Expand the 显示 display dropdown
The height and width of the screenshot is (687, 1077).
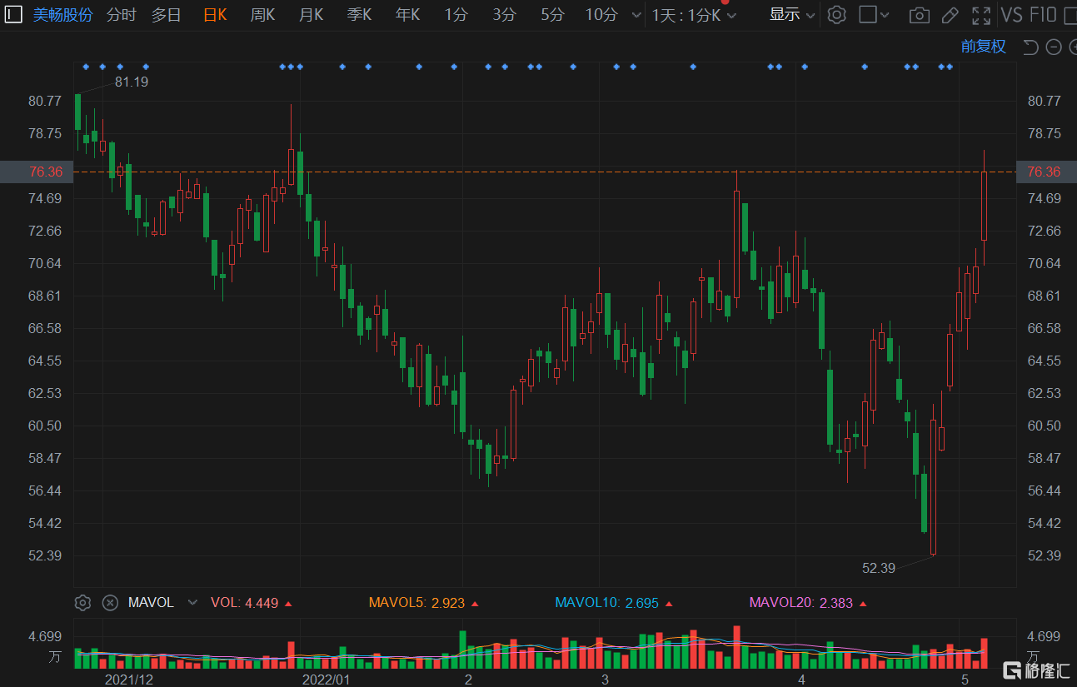click(791, 15)
